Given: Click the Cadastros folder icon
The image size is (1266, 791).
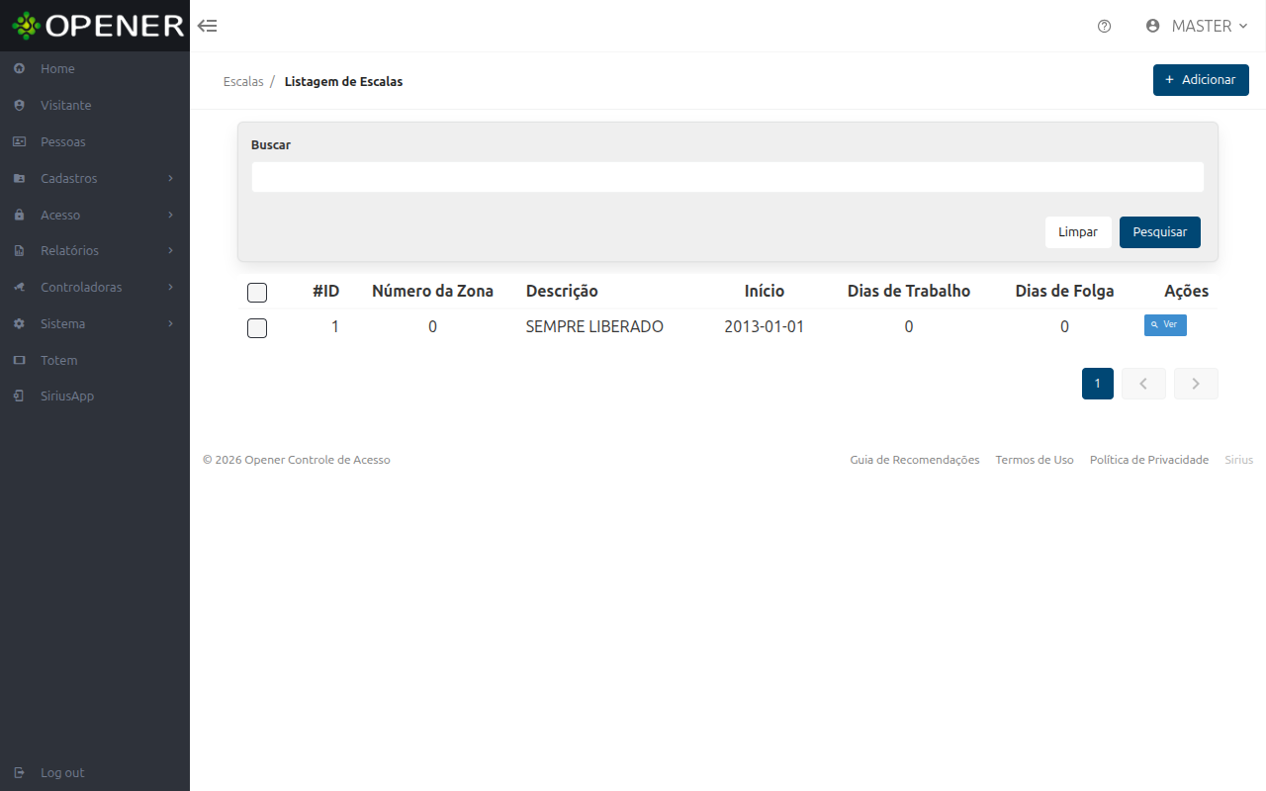Looking at the screenshot, I should click(x=19, y=179).
